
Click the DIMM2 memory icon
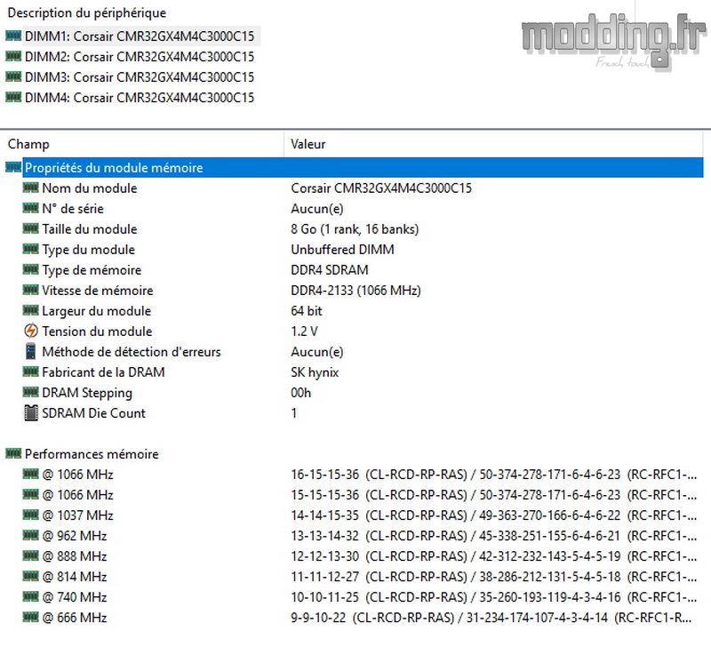pos(13,56)
